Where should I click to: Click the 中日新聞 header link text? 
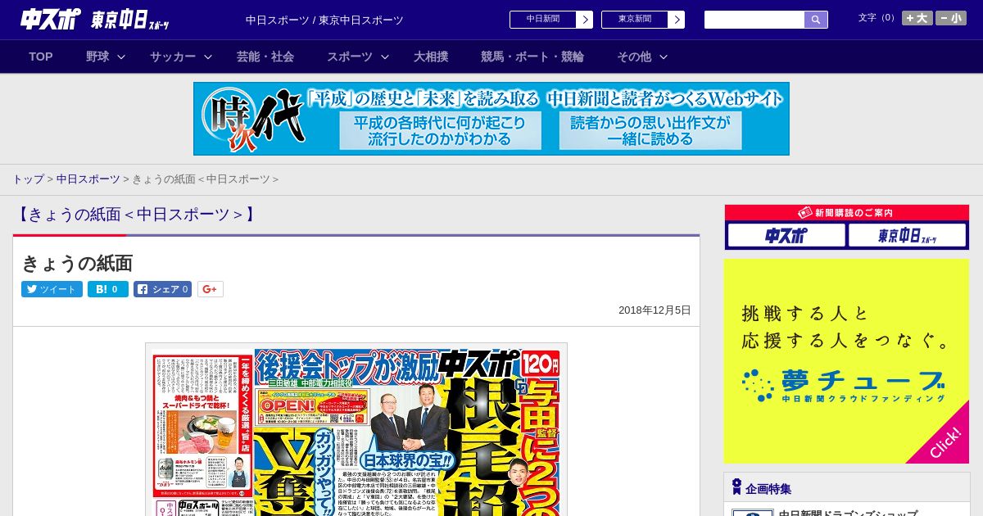[x=543, y=20]
